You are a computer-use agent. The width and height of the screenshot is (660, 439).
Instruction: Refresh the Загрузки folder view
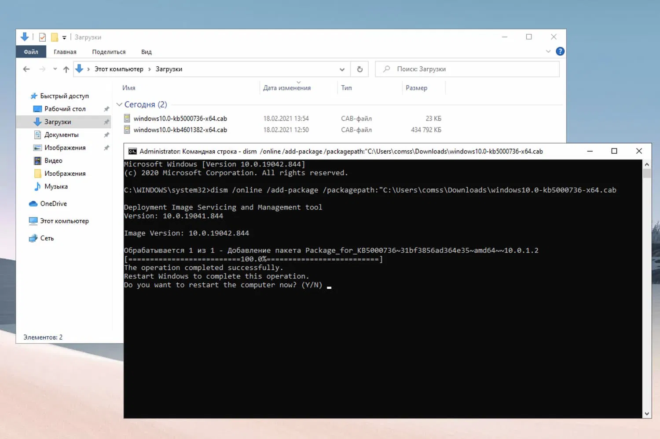pos(359,69)
